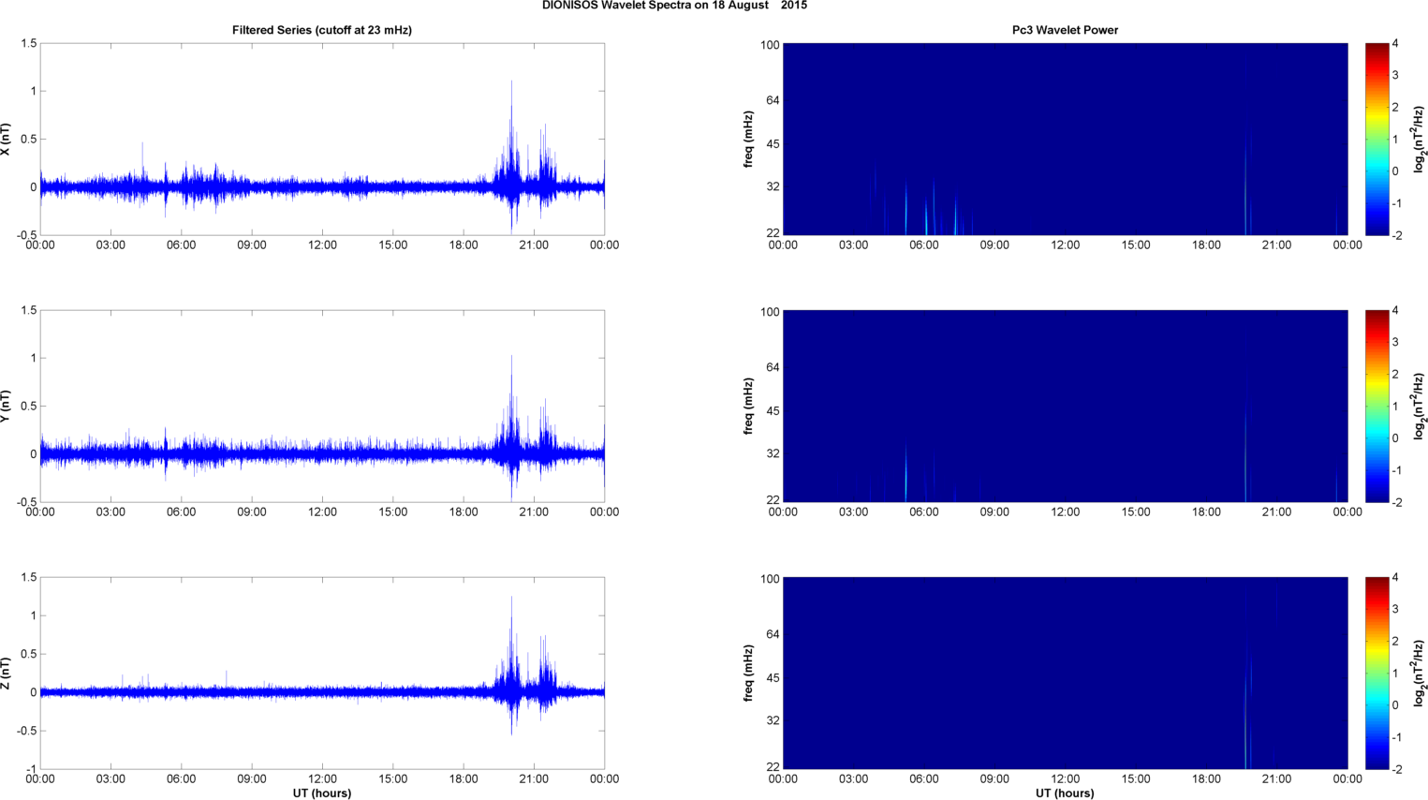Click the '21:00' tick under the Y time series
The image size is (1428, 800).
point(534,512)
